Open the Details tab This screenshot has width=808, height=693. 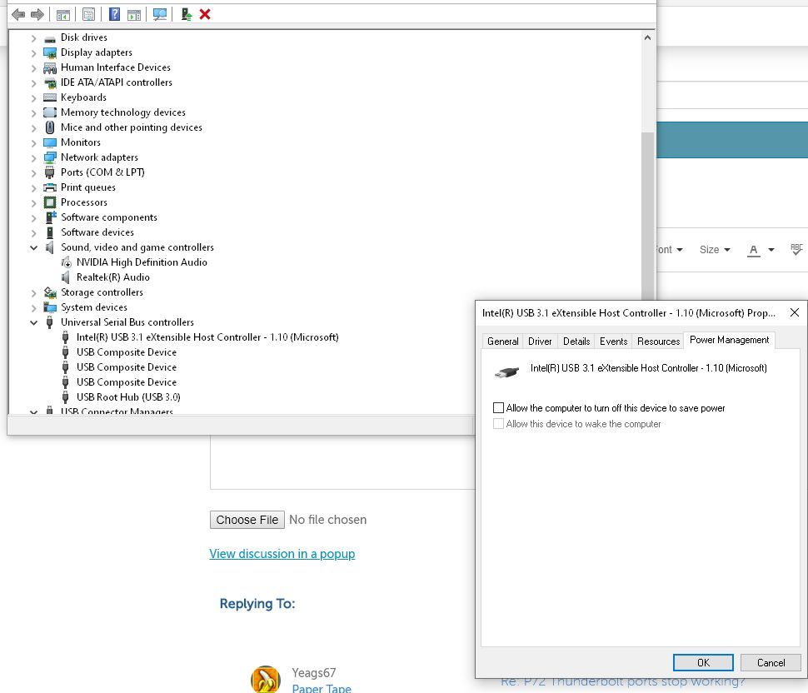click(576, 342)
